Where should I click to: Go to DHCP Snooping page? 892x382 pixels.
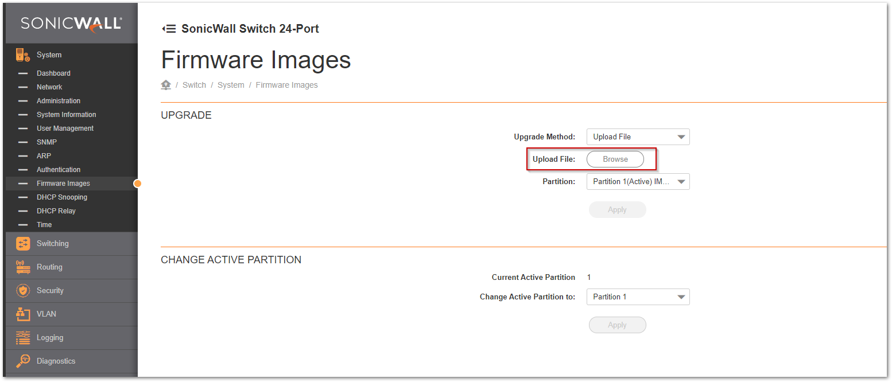tap(62, 197)
